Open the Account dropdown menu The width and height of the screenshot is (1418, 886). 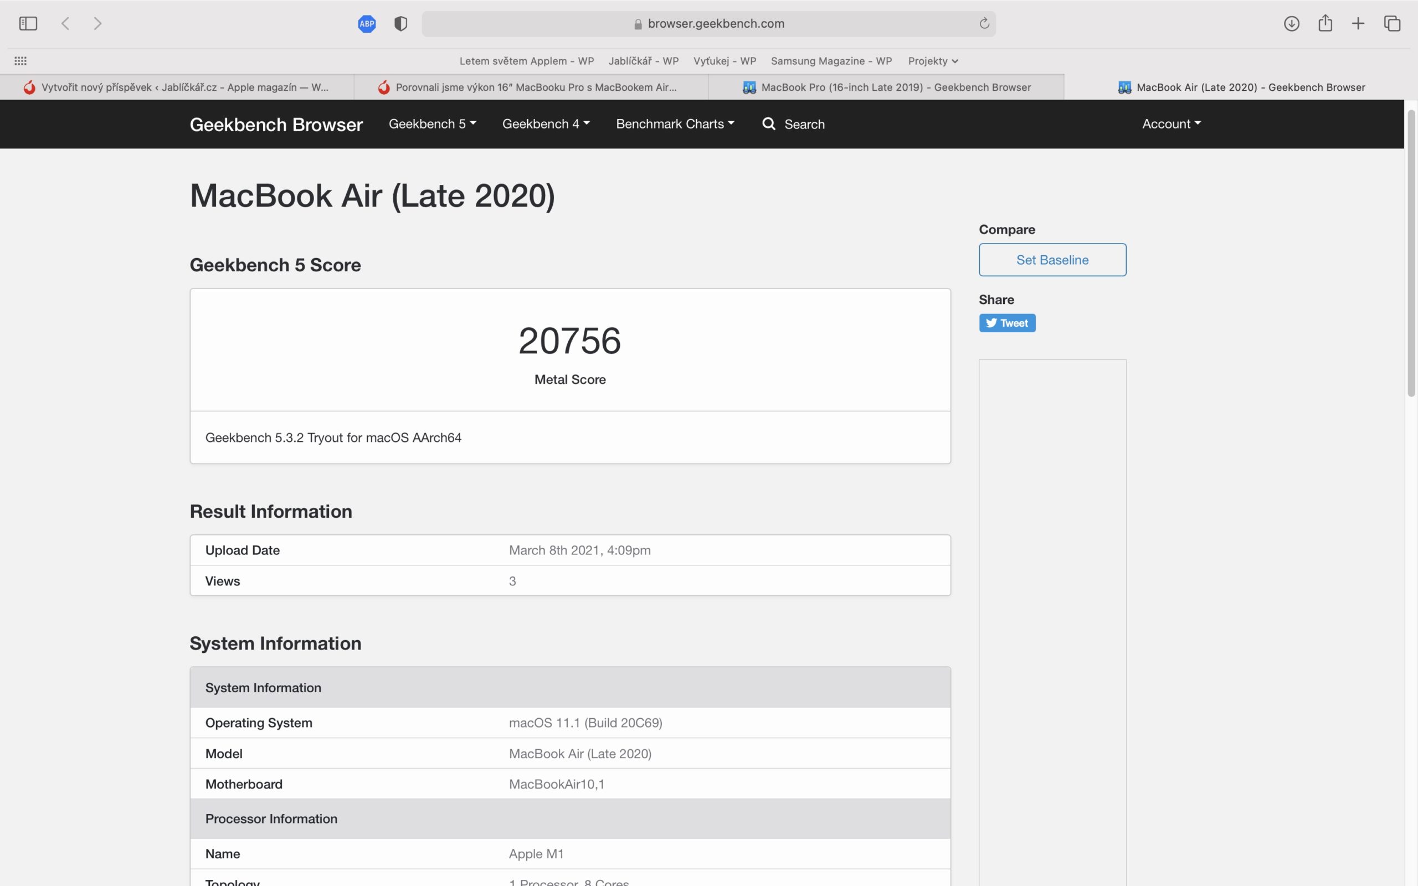coord(1172,123)
